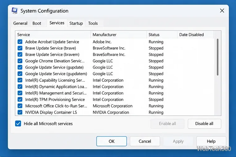This screenshot has width=236, height=157.
Task: Click the System Configuration title bar icon
Action: (x=15, y=11)
